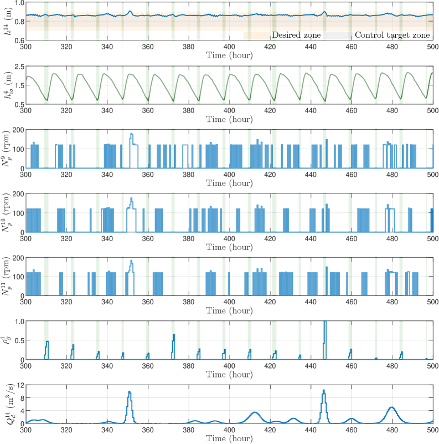Click the h14 level bump near hour 351
Screen dimensions: 439x444
(130, 13)
